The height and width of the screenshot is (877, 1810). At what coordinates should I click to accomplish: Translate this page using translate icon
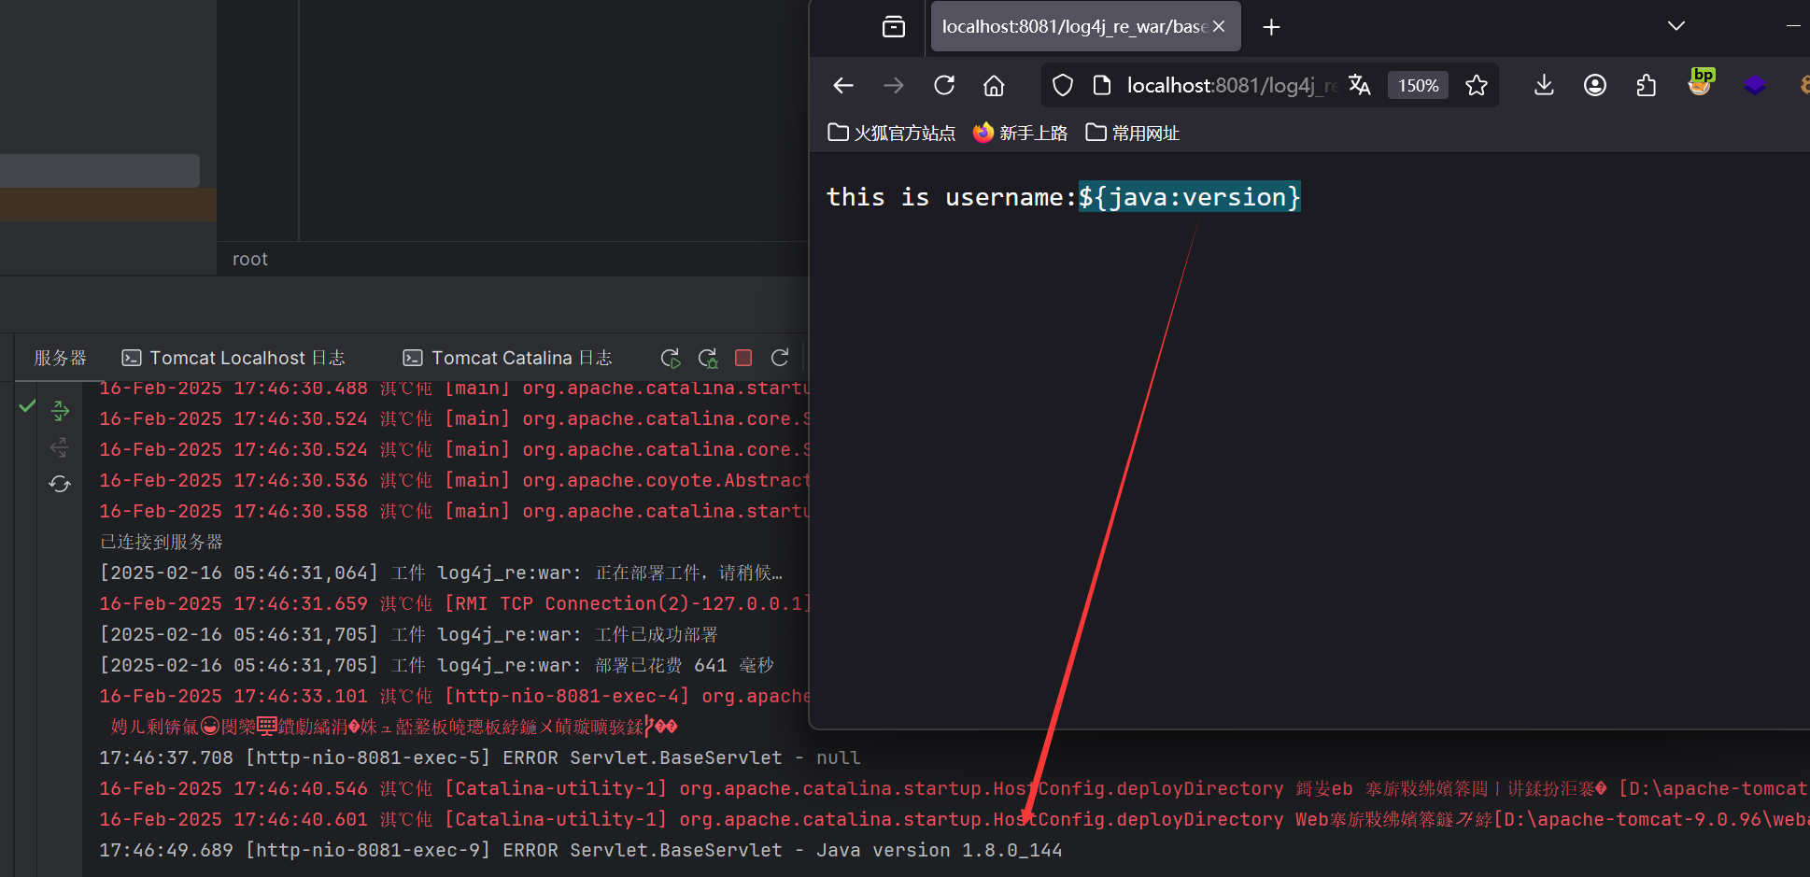pos(1360,86)
